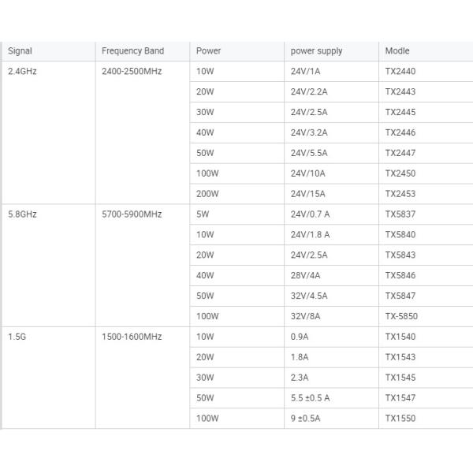Click the Frequency Band column header
Screen dimensions: 473x473
(x=132, y=51)
